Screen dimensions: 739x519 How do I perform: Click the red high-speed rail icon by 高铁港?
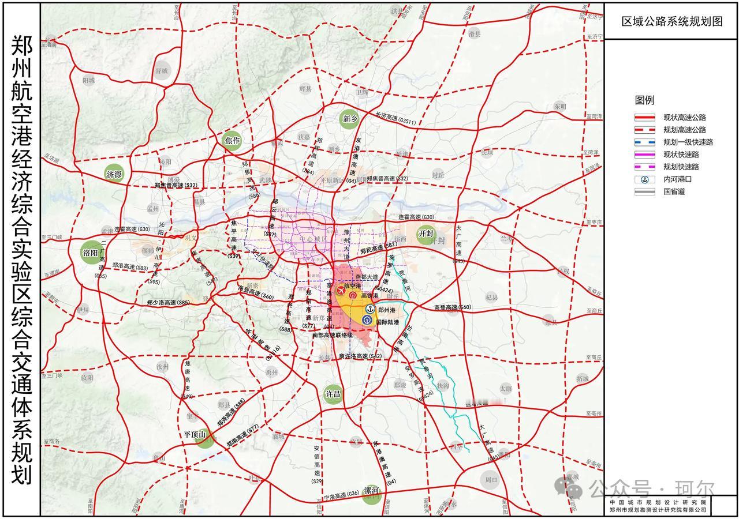click(x=352, y=295)
